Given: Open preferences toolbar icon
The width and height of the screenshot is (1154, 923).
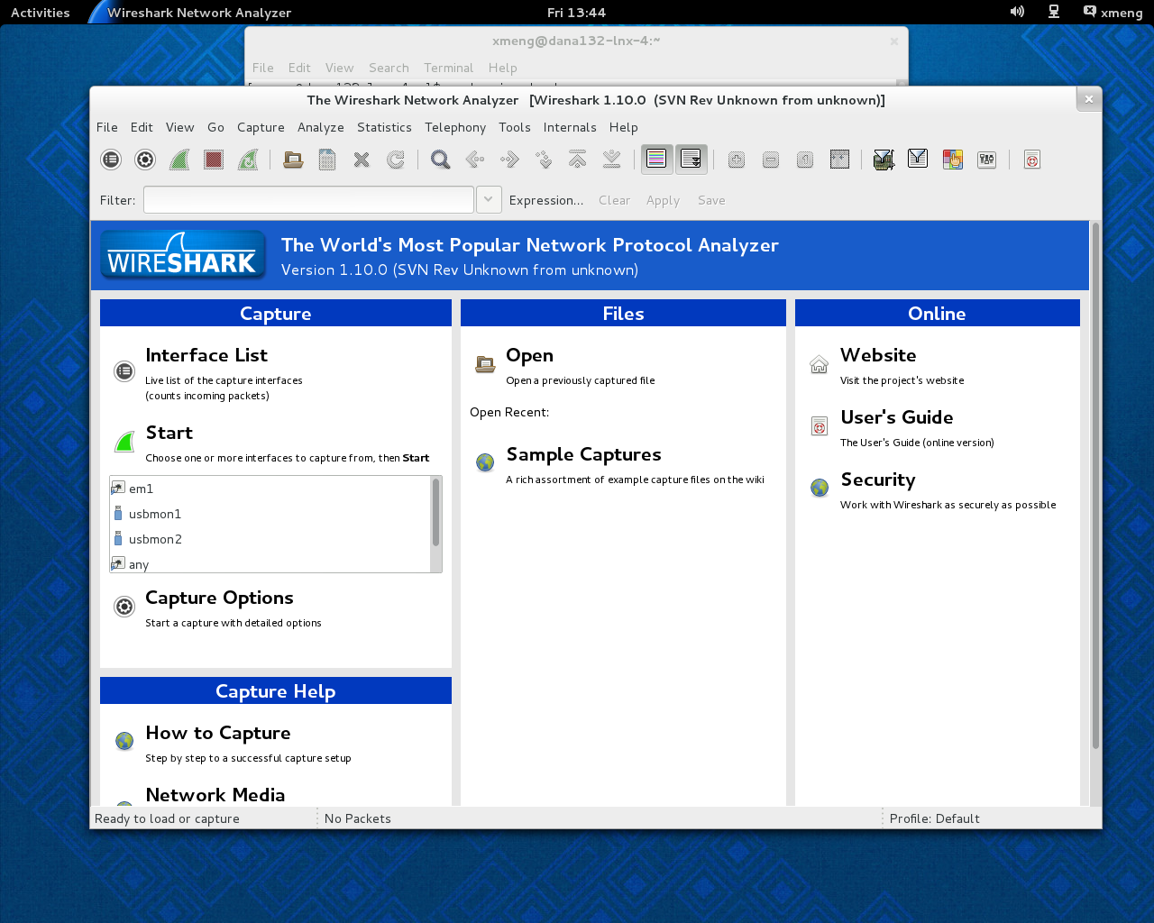Looking at the screenshot, I should pyautogui.click(x=987, y=160).
